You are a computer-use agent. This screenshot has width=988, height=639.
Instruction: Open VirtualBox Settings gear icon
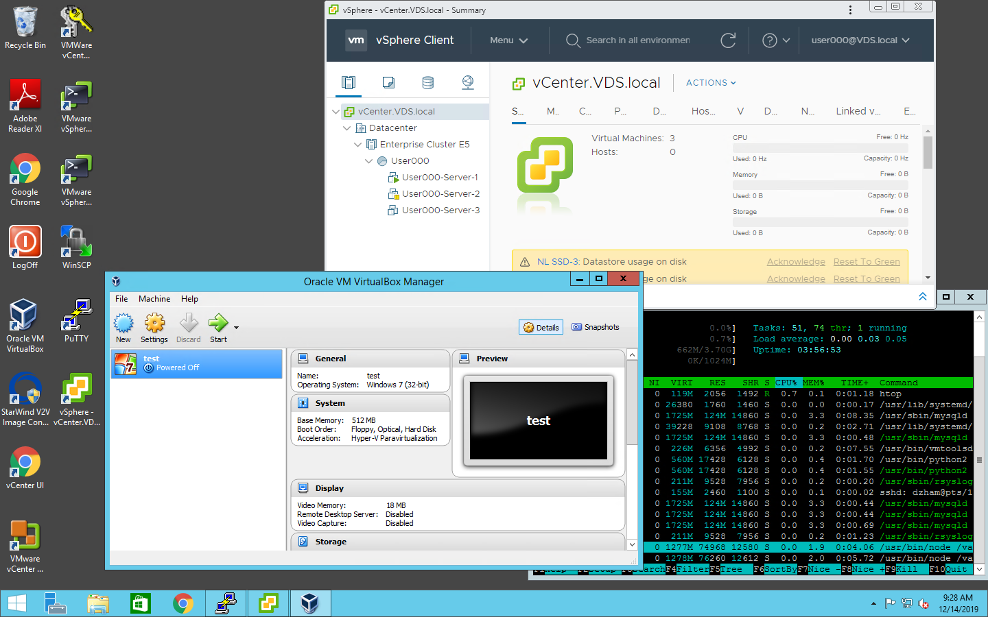click(x=154, y=328)
